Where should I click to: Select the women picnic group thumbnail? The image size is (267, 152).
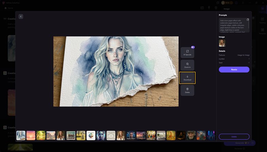151,135
